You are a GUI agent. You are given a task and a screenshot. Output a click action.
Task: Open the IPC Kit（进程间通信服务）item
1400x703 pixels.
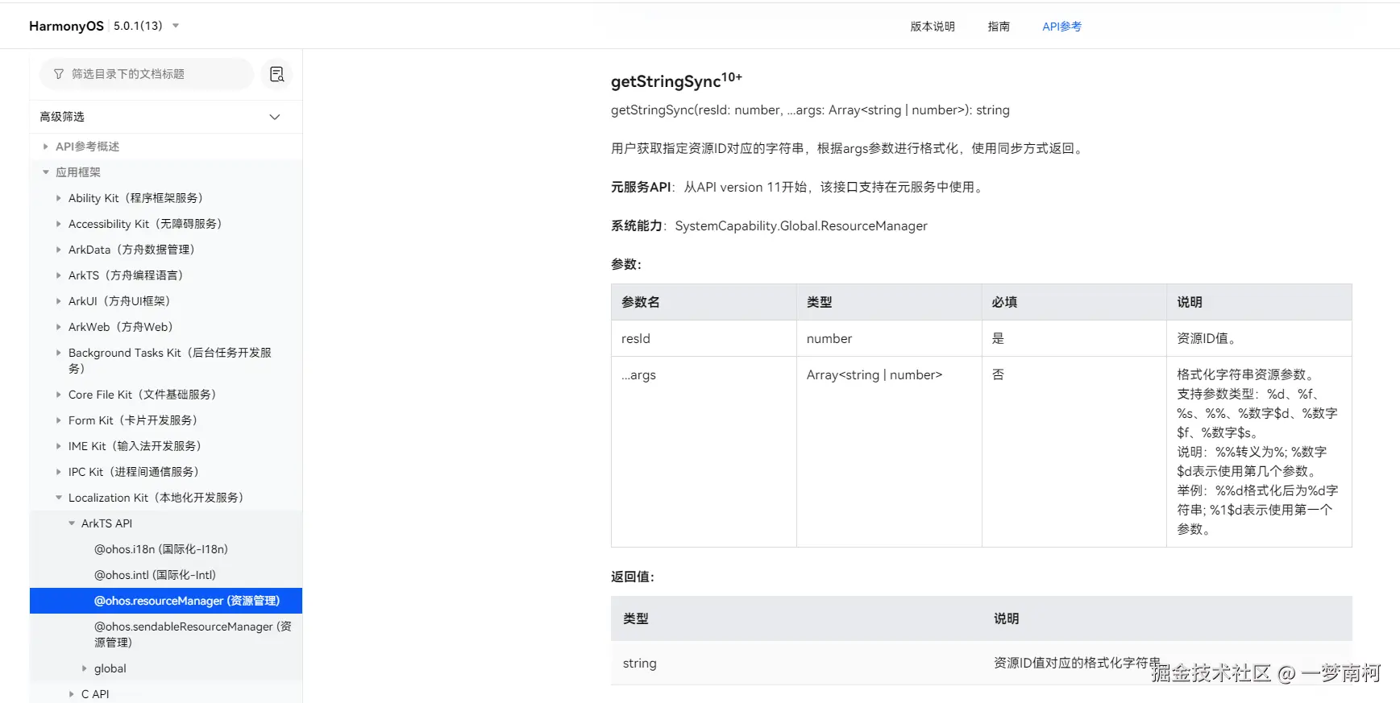click(134, 472)
